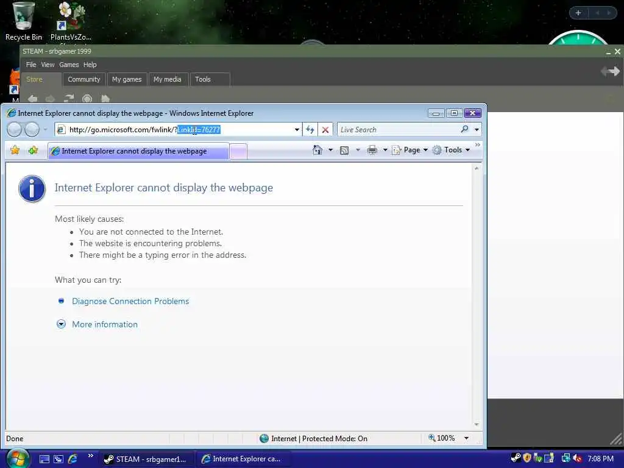
Task: Click the IE Stop button
Action: (x=325, y=130)
